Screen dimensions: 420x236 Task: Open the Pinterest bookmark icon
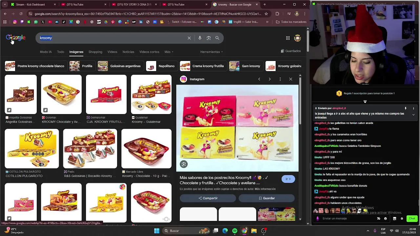pos(113,22)
